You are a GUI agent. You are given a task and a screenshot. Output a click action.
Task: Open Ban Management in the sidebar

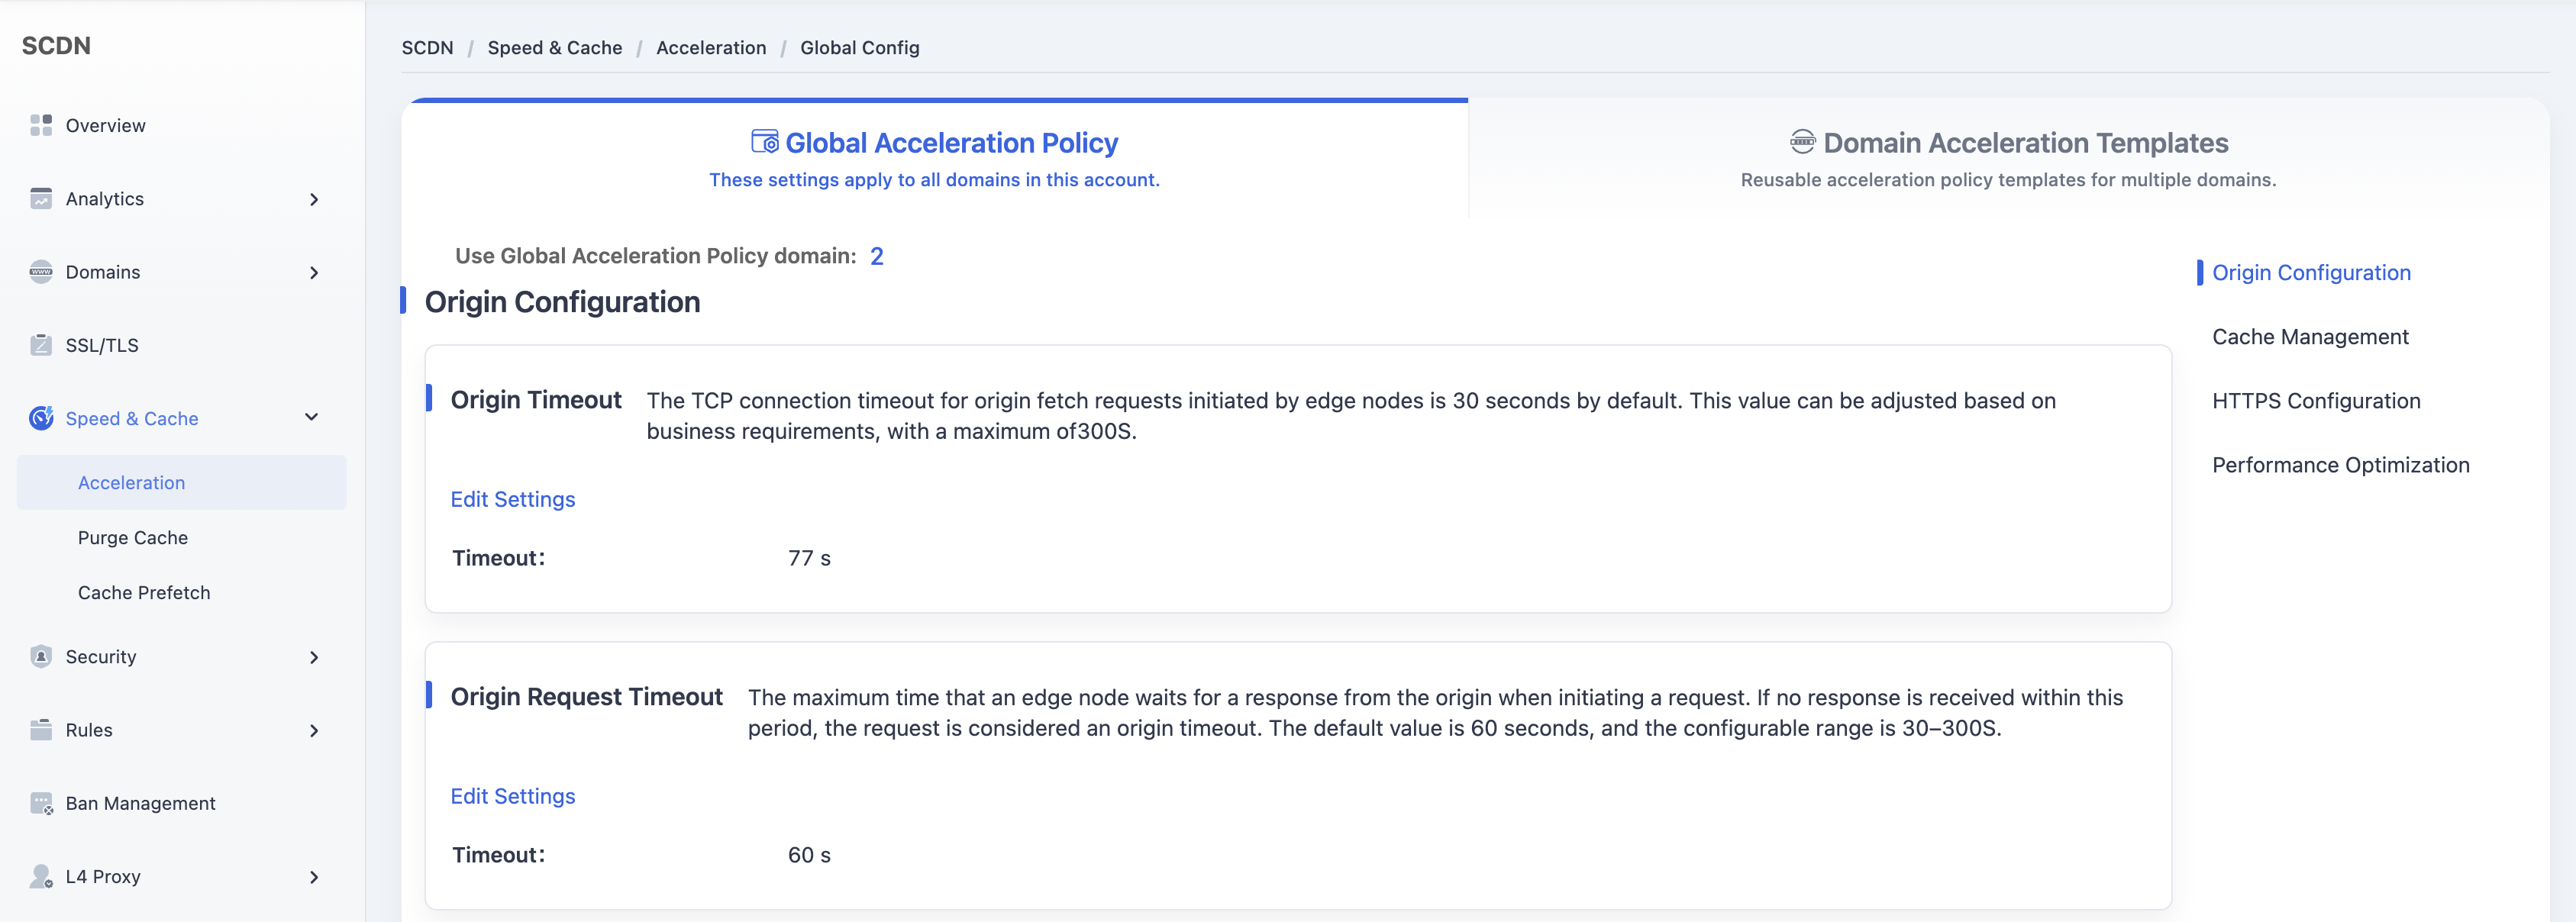(182, 803)
